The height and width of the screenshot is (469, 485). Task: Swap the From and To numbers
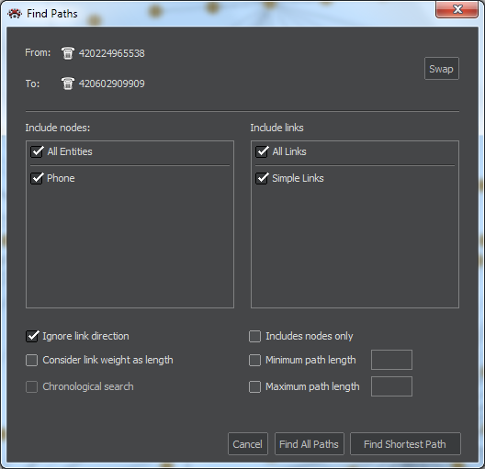[442, 69]
